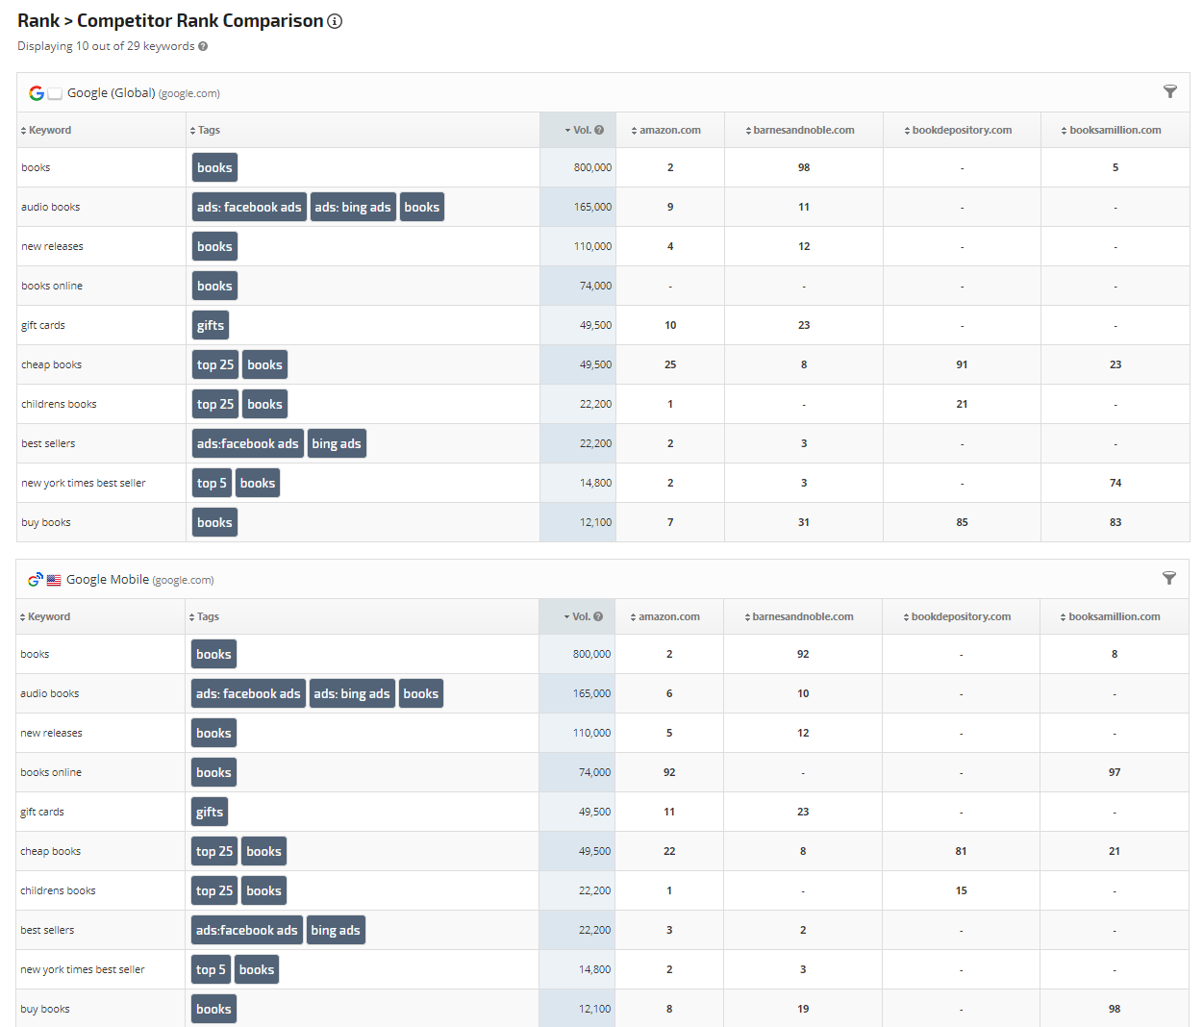
Task: Click the gifts tag in Google Global table
Action: point(211,326)
